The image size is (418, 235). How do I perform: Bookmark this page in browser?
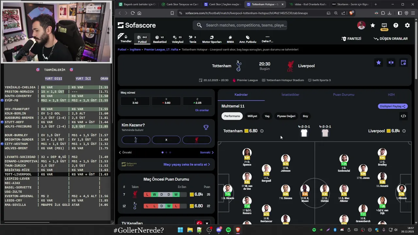pos(172,13)
